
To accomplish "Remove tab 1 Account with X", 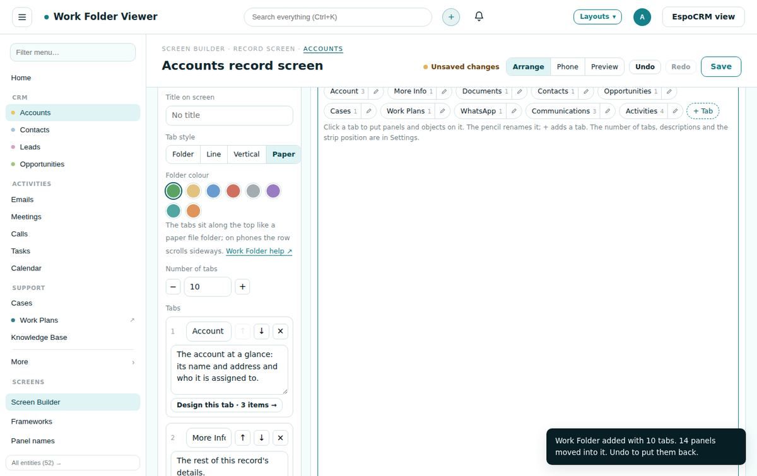I will (x=281, y=331).
